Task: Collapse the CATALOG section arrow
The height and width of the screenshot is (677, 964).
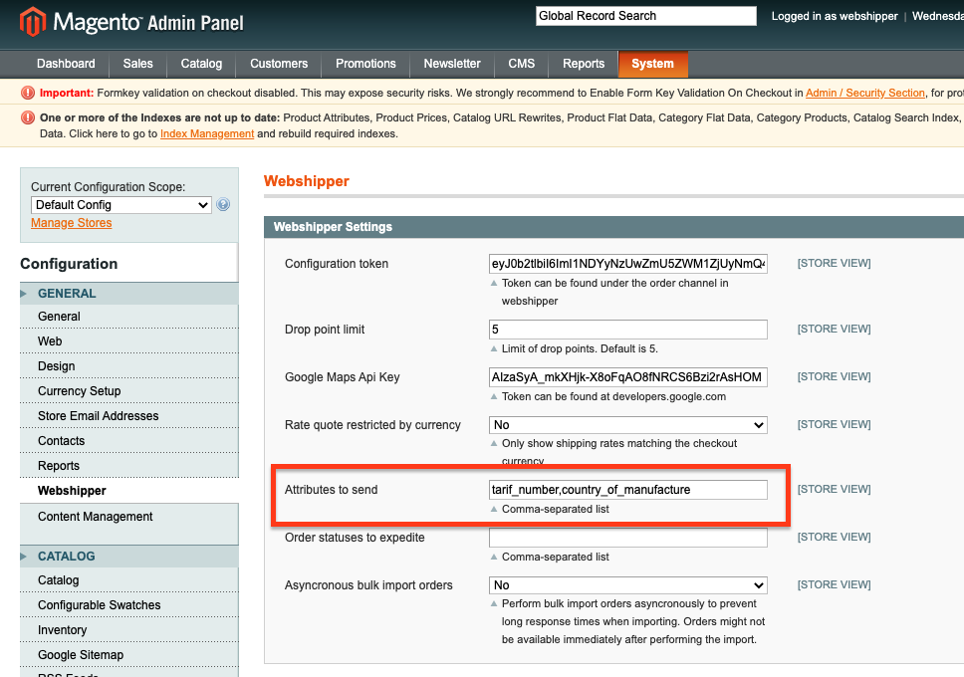Action: (x=24, y=556)
